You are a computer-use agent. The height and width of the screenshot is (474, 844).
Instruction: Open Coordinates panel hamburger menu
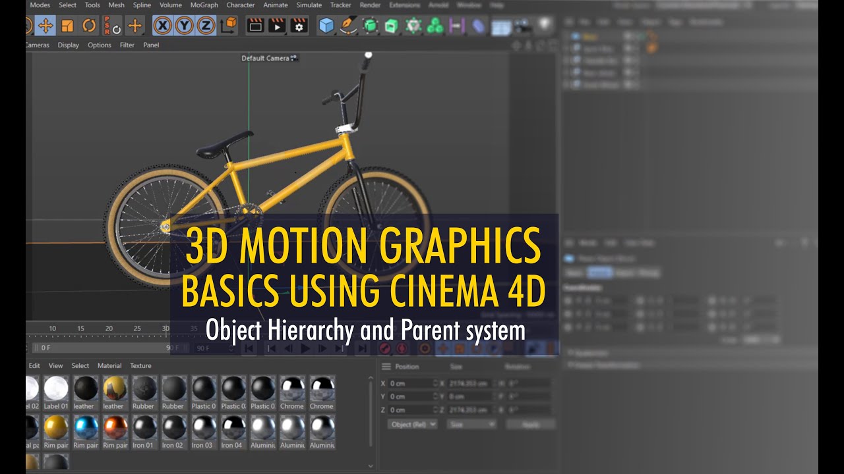[x=386, y=367]
